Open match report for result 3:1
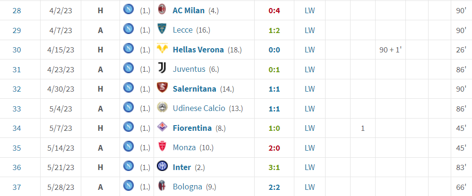Screen dimensions: 472x196 [x=274, y=167]
